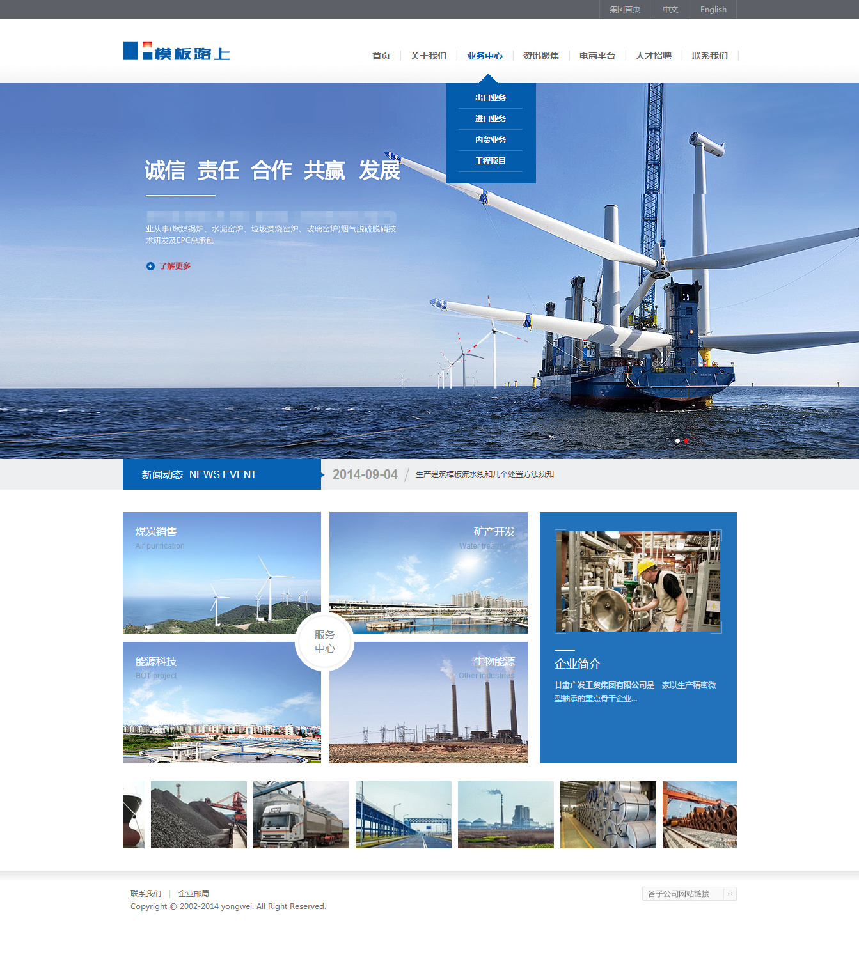Select 进口业务 in the submenu
859x957 pixels.
click(491, 119)
